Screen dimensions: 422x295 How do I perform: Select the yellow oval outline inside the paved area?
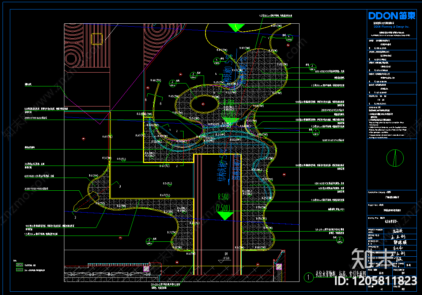click(204, 104)
